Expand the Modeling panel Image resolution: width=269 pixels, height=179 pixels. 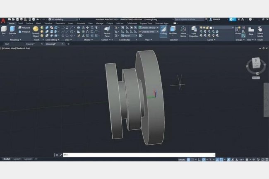click(15, 40)
